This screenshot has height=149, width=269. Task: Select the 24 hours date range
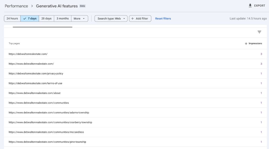click(12, 19)
